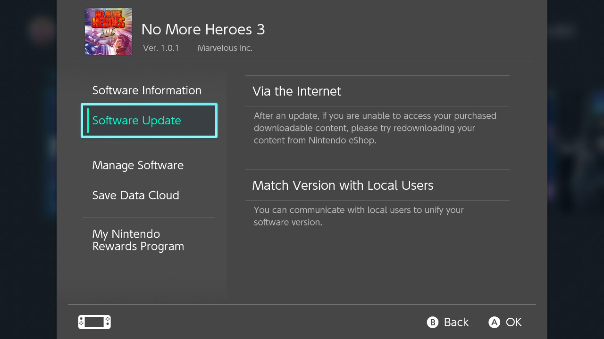Click the local users description text
The image size is (604, 339).
point(359,216)
